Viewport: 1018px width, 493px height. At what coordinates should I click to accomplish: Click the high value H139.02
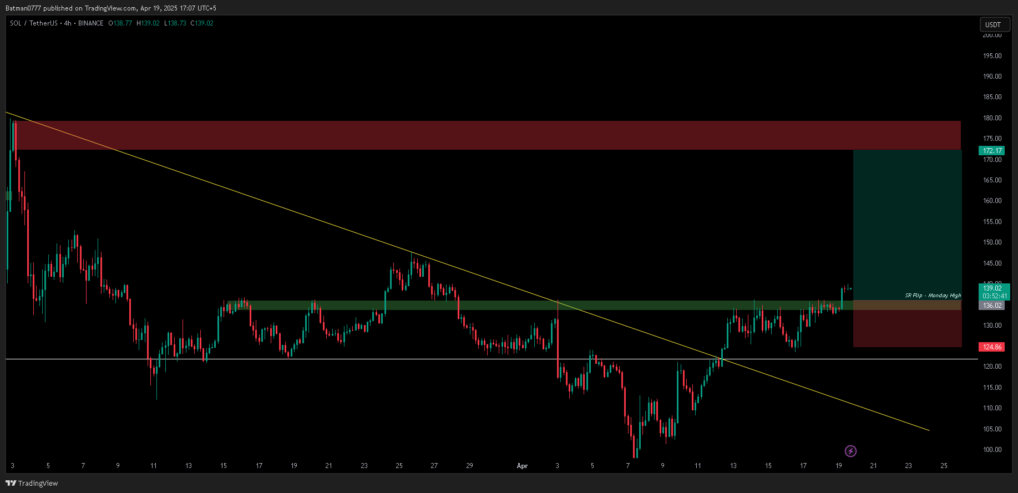coord(148,23)
